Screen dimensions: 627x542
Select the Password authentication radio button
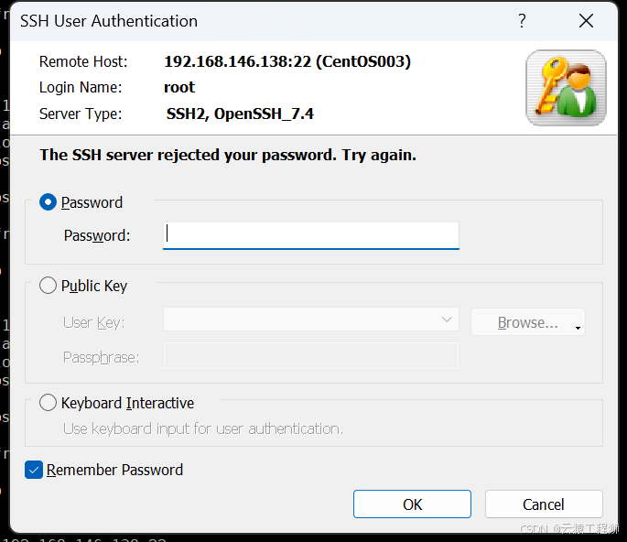48,202
